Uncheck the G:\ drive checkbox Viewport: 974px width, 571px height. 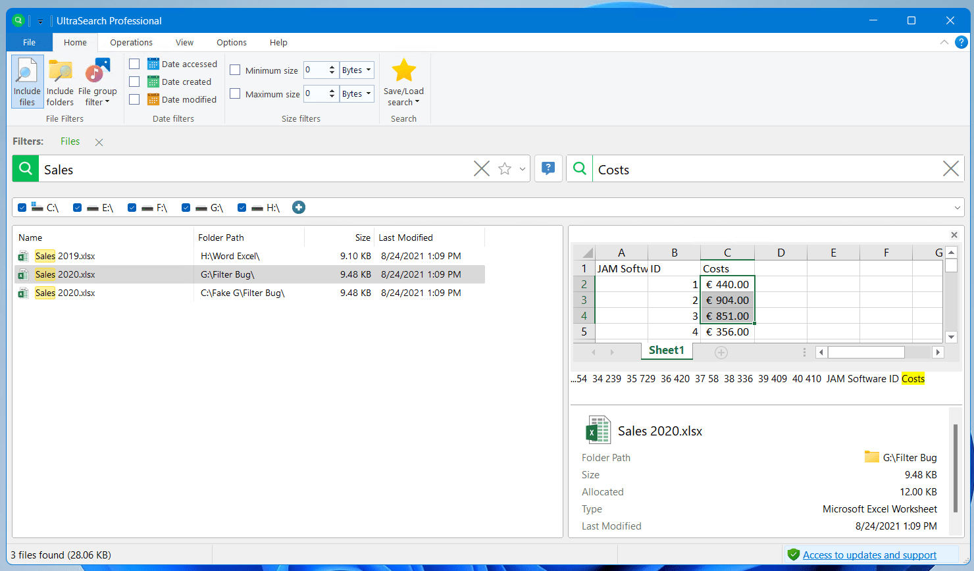pyautogui.click(x=186, y=207)
